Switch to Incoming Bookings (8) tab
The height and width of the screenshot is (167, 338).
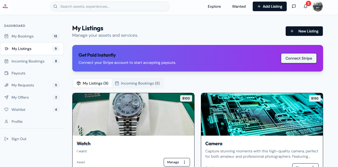(x=137, y=83)
